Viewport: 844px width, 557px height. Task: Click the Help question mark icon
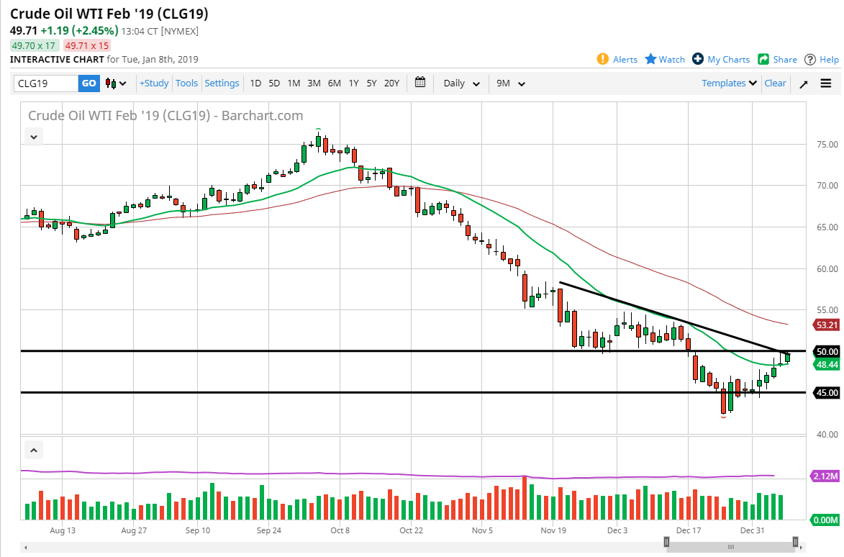coord(809,59)
